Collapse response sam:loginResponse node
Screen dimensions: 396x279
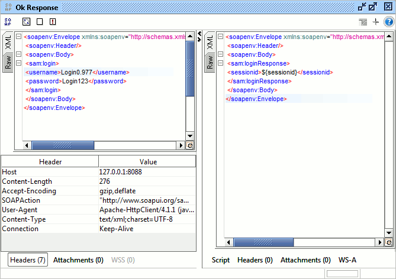click(x=220, y=63)
